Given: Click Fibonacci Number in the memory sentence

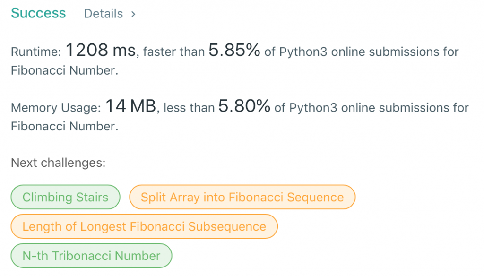Looking at the screenshot, I should pyautogui.click(x=63, y=127).
